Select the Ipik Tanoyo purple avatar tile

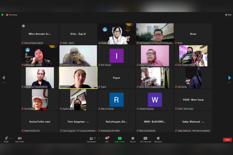[x=116, y=56]
